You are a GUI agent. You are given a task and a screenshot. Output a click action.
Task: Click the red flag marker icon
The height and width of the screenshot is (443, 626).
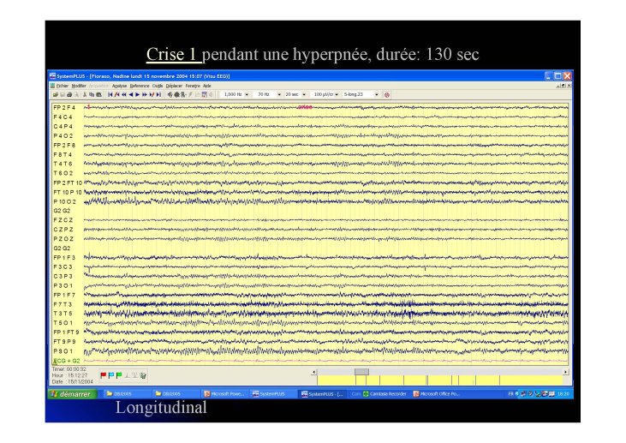tap(103, 374)
